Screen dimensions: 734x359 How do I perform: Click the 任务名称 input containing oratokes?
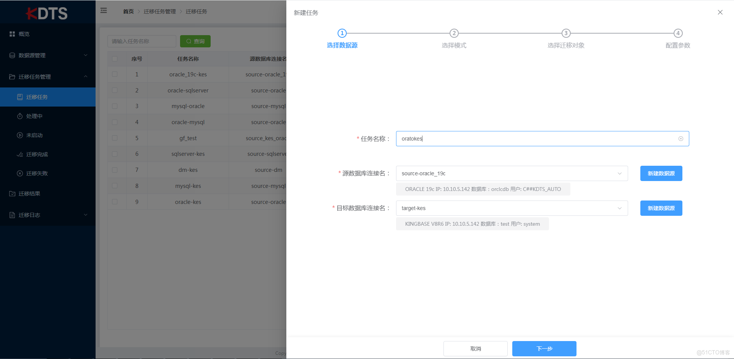click(x=542, y=139)
